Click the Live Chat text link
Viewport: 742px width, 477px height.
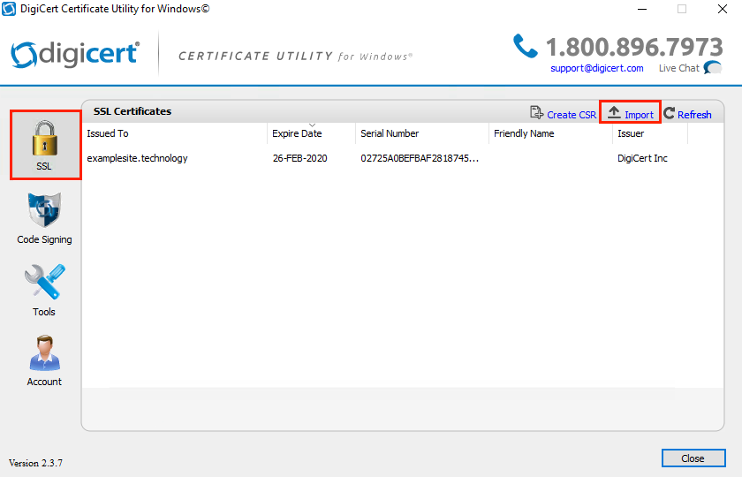[678, 68]
